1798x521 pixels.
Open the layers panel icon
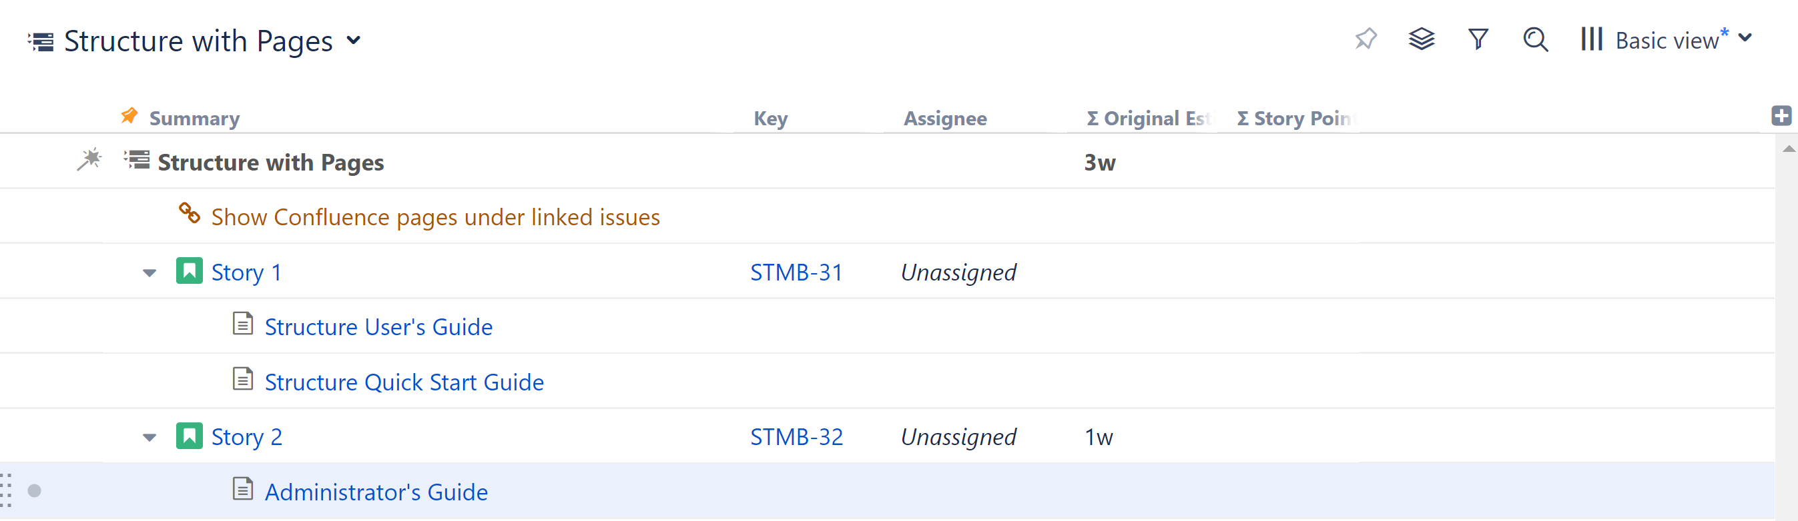[x=1422, y=40]
